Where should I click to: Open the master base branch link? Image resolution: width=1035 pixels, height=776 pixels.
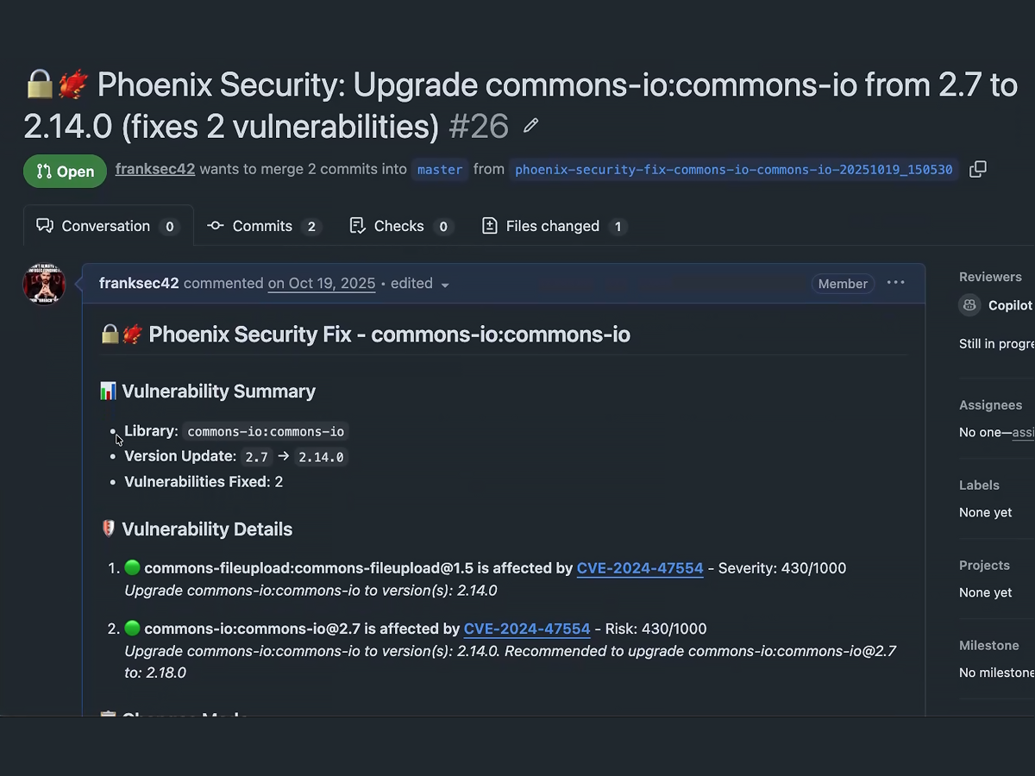coord(440,169)
